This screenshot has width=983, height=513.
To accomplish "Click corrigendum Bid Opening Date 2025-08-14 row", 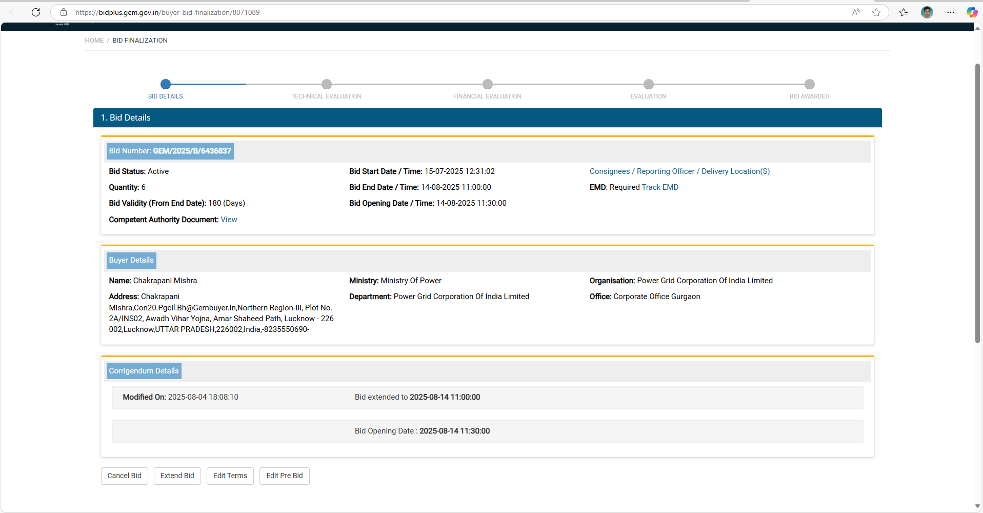I will pyautogui.click(x=488, y=431).
